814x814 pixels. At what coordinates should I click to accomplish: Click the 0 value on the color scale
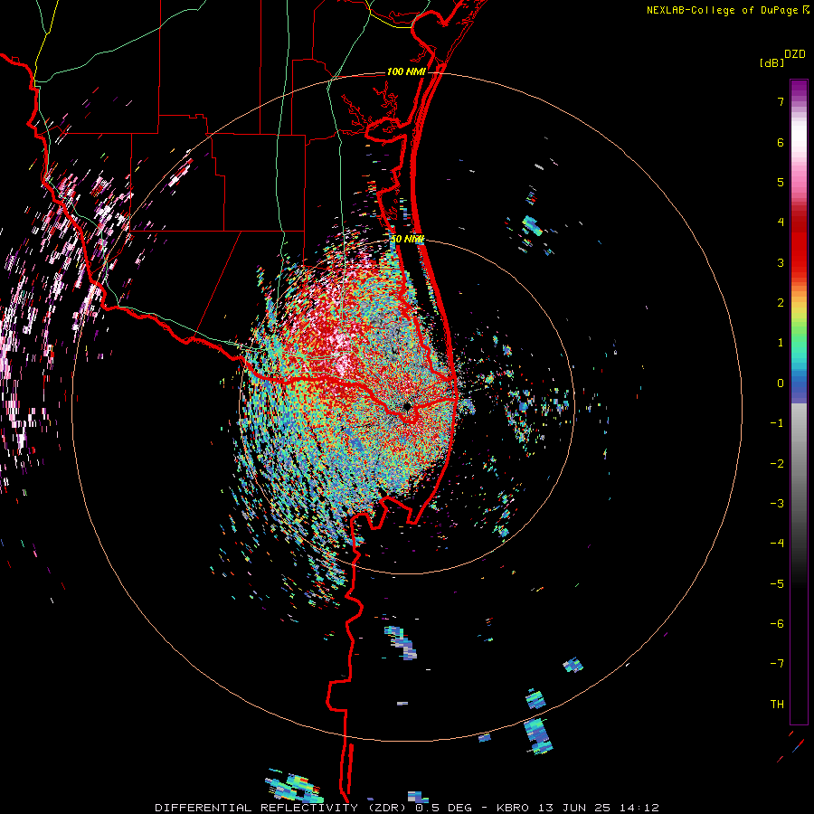pyautogui.click(x=781, y=383)
